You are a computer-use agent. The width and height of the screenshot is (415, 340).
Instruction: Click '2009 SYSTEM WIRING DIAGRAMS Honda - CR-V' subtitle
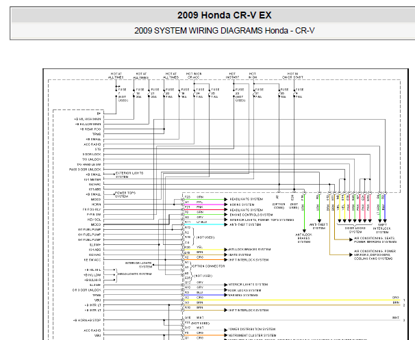(x=224, y=31)
